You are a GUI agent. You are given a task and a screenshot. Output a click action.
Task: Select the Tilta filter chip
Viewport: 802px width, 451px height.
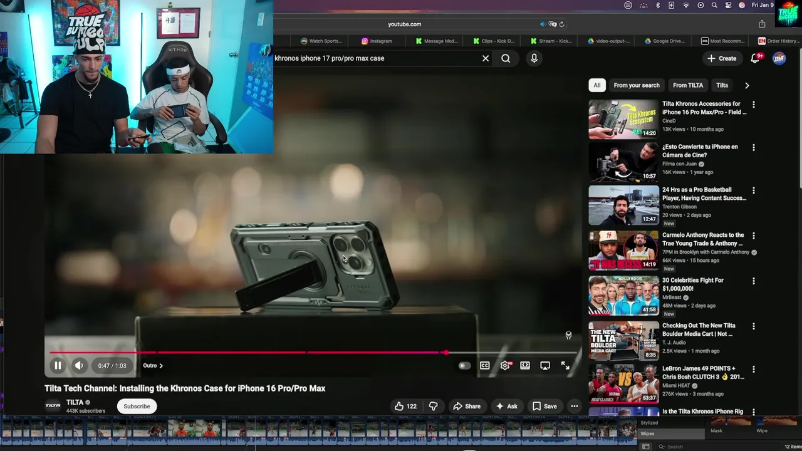722,85
